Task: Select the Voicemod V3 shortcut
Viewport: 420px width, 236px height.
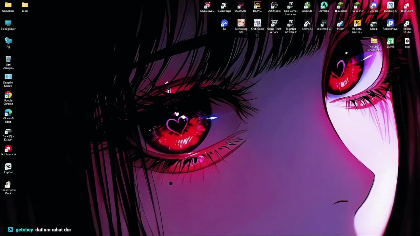Action: [x=324, y=25]
